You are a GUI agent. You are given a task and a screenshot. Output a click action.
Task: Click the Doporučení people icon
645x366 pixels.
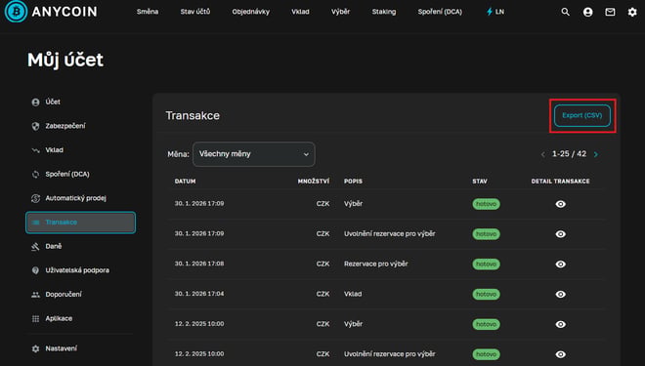pos(36,295)
